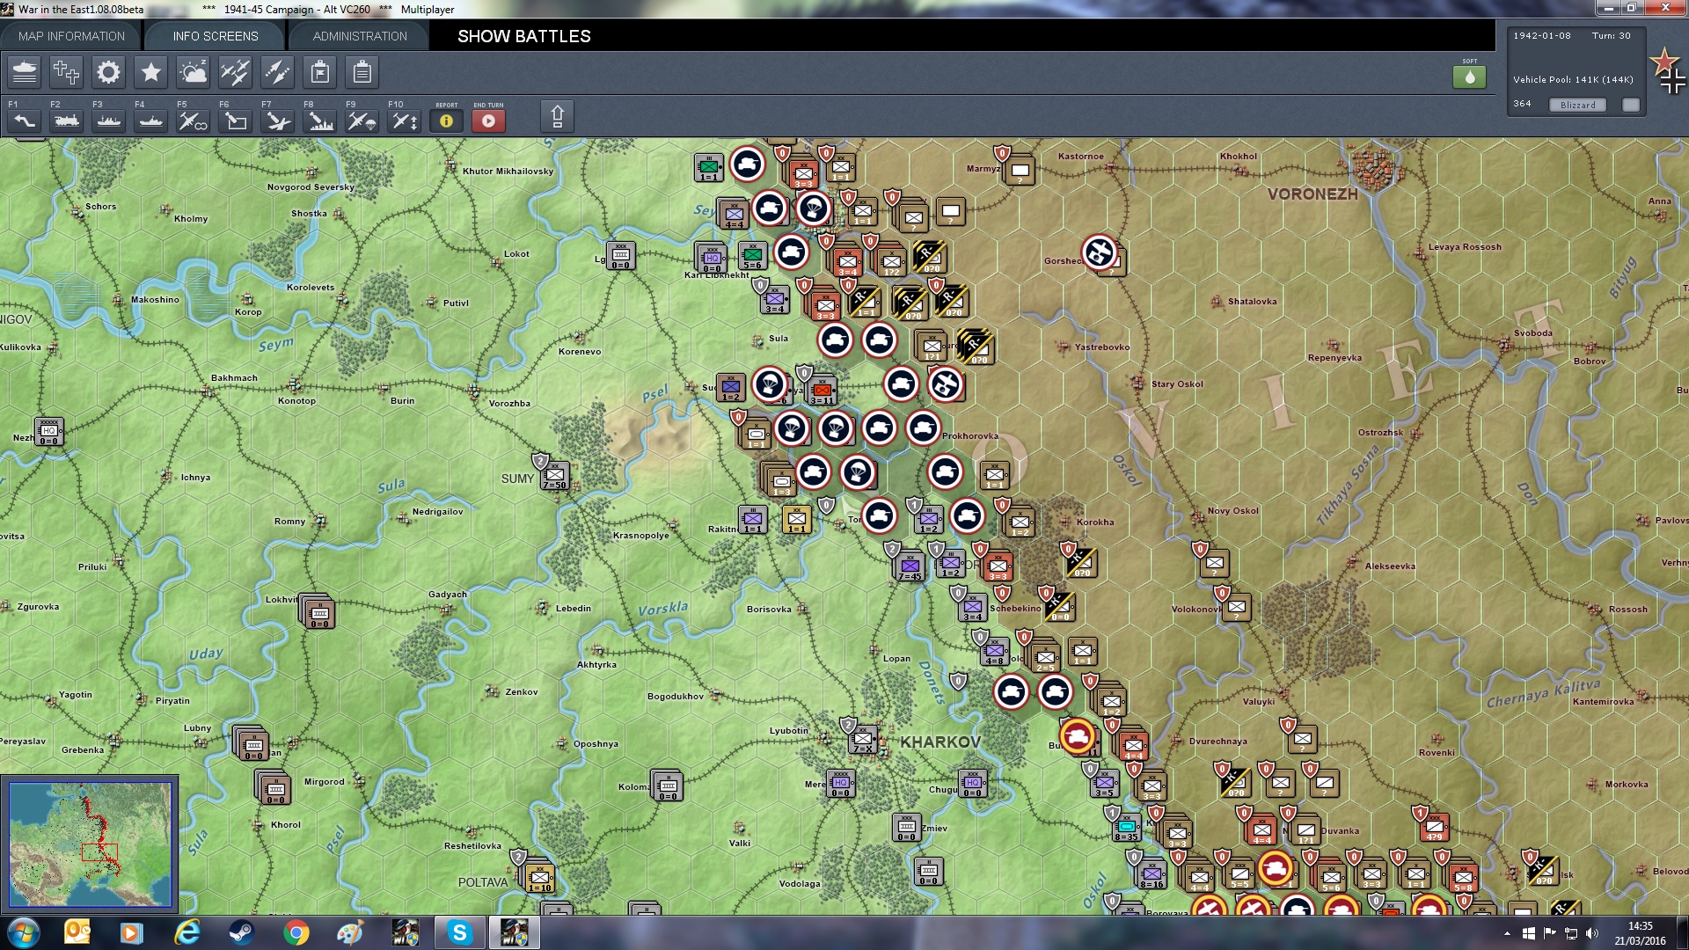
Task: Open Outlook from the taskbar
Action: pyautogui.click(x=77, y=932)
